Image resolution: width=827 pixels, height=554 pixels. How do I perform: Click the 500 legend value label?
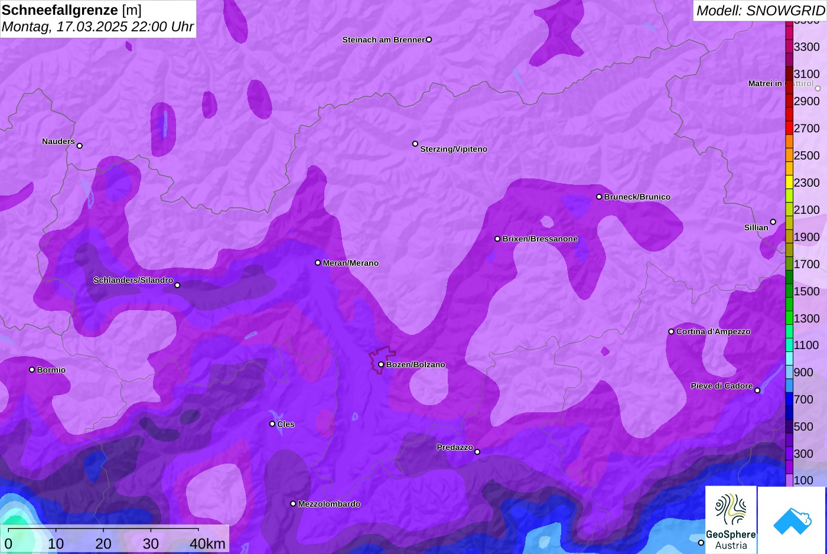click(803, 426)
